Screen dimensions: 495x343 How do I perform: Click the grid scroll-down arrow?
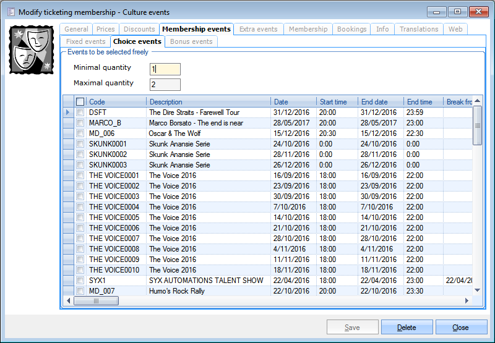[x=477, y=290]
